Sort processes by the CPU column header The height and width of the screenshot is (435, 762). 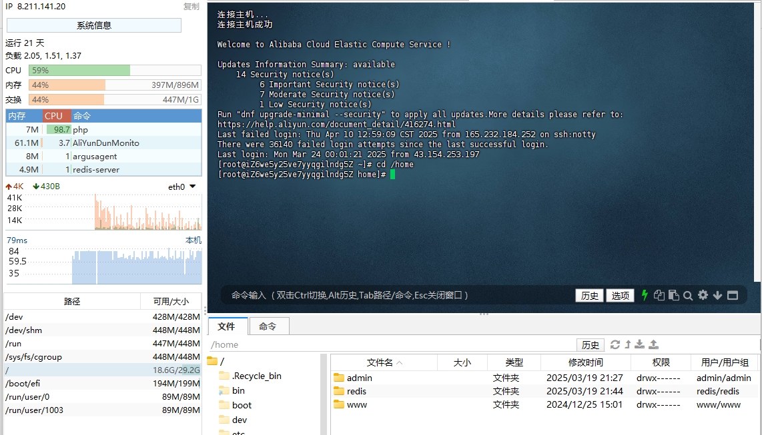click(54, 116)
